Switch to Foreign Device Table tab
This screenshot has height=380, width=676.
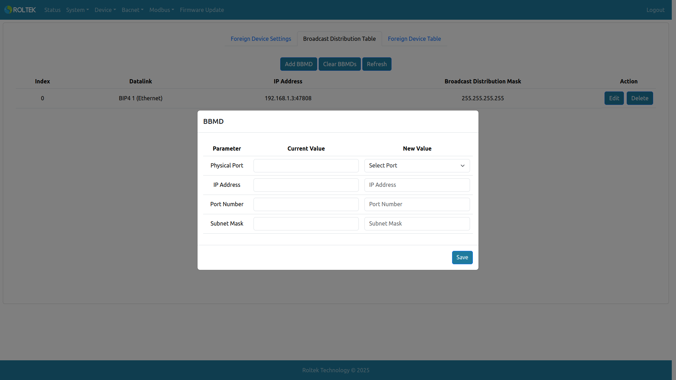[x=414, y=39]
